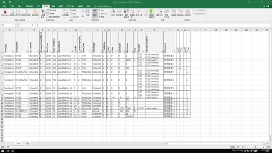This screenshot has width=272, height=153.
Task: Click the From Text (自文本) import icon
Action: tap(18, 13)
